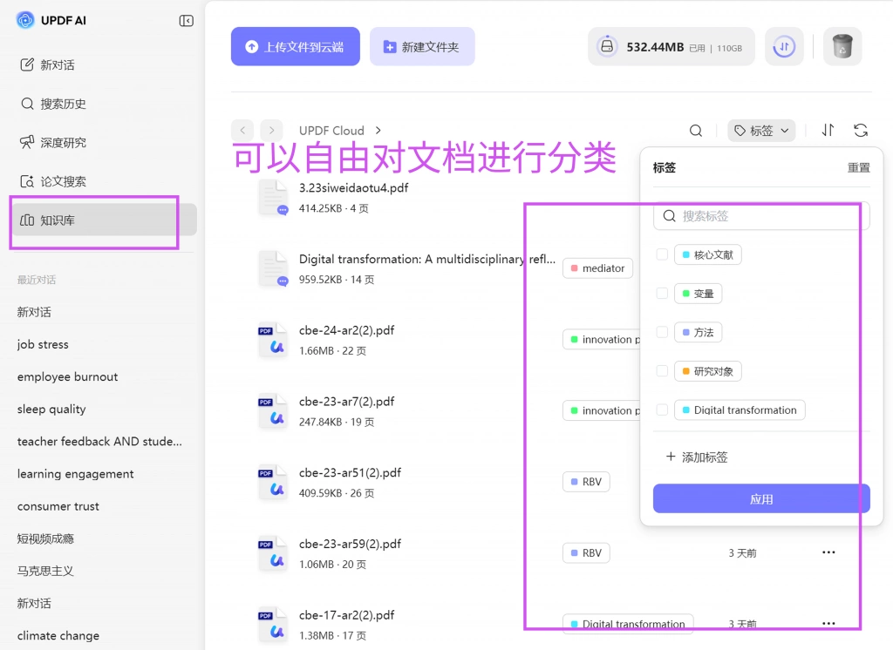Open the employee burnout conversation
This screenshot has width=893, height=650.
(x=67, y=376)
